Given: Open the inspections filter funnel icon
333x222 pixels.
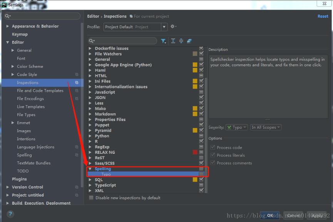Looking at the screenshot, I should pyautogui.click(x=163, y=40).
